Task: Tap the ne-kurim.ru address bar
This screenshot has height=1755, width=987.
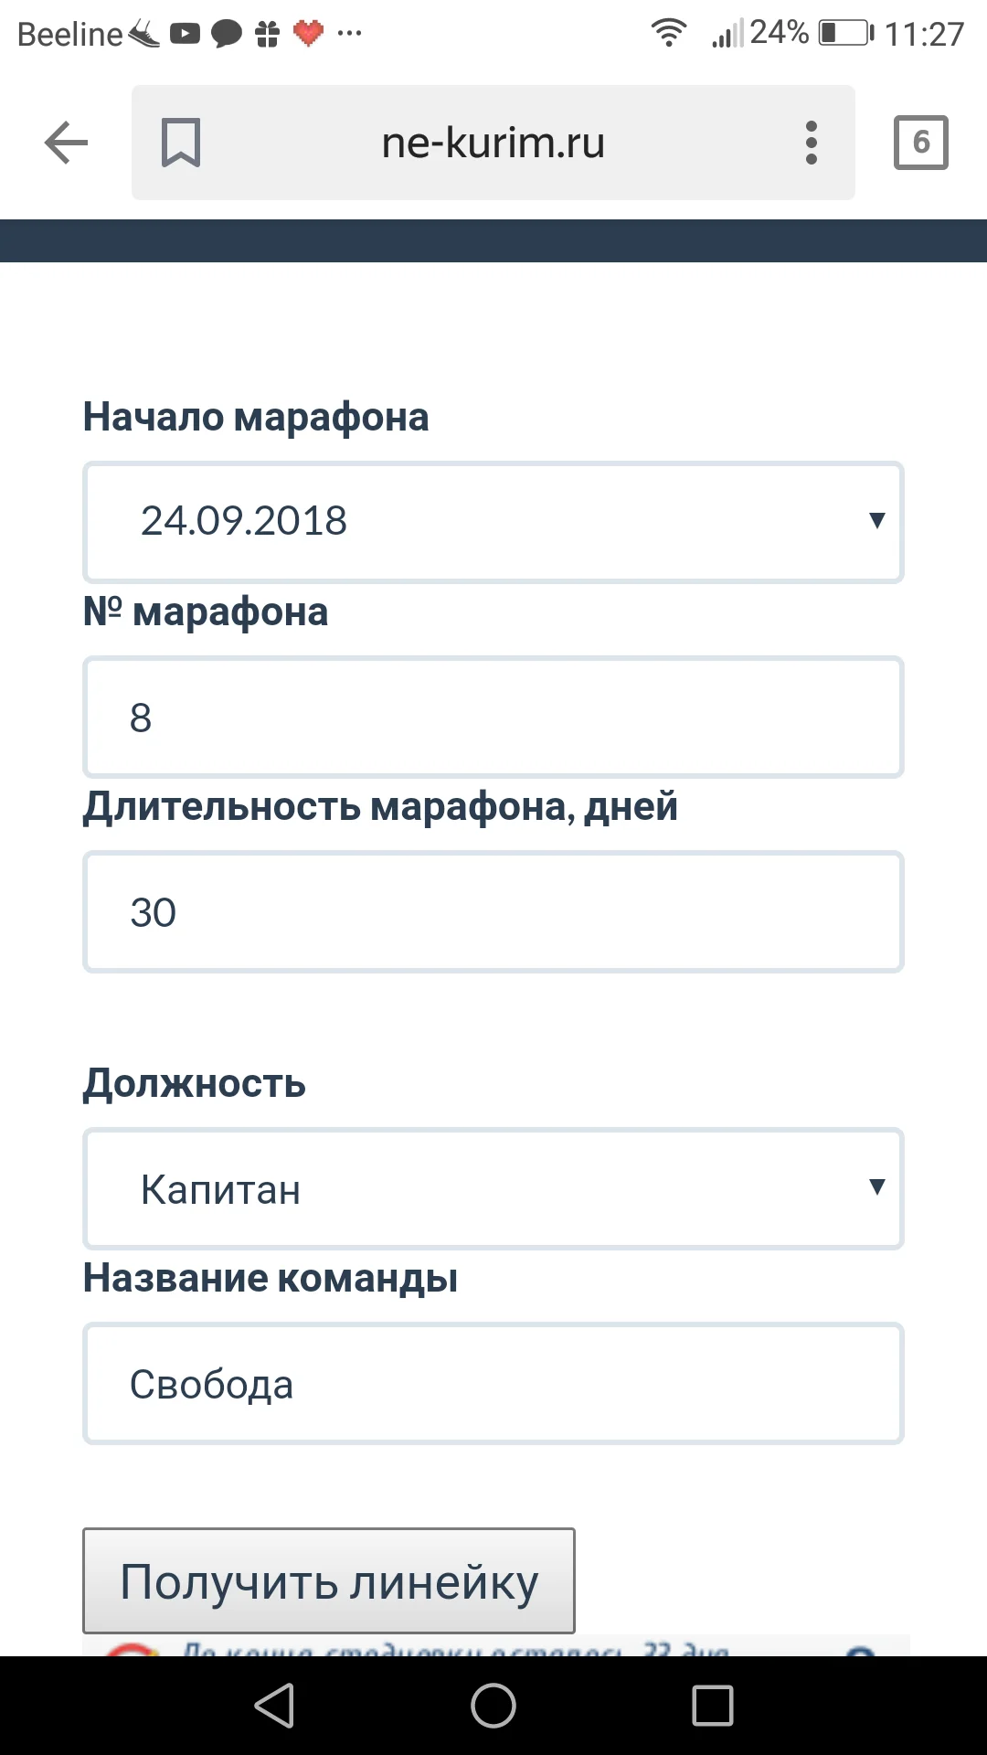Action: point(493,142)
